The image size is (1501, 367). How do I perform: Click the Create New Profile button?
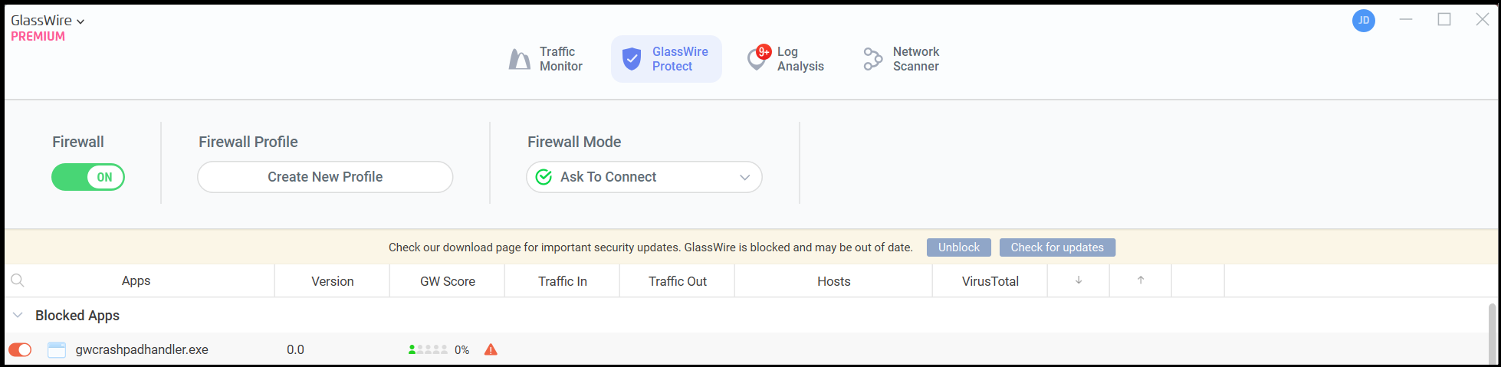click(325, 177)
